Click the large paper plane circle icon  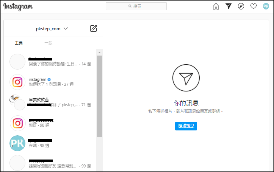click(186, 78)
